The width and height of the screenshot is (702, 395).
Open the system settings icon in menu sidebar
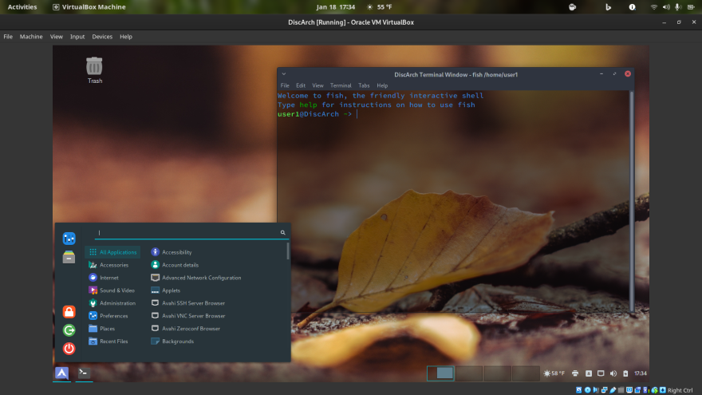(x=69, y=239)
